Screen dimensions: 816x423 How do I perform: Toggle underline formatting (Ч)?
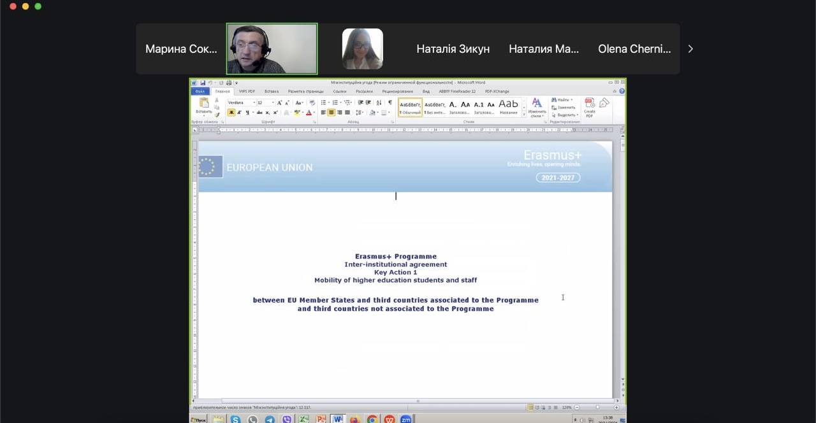[247, 113]
